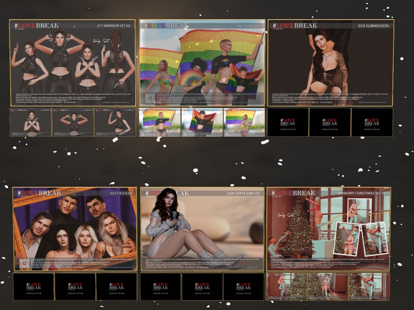Touch the right Vendor Offline panel under Submission
The image size is (414, 310).
[372, 122]
